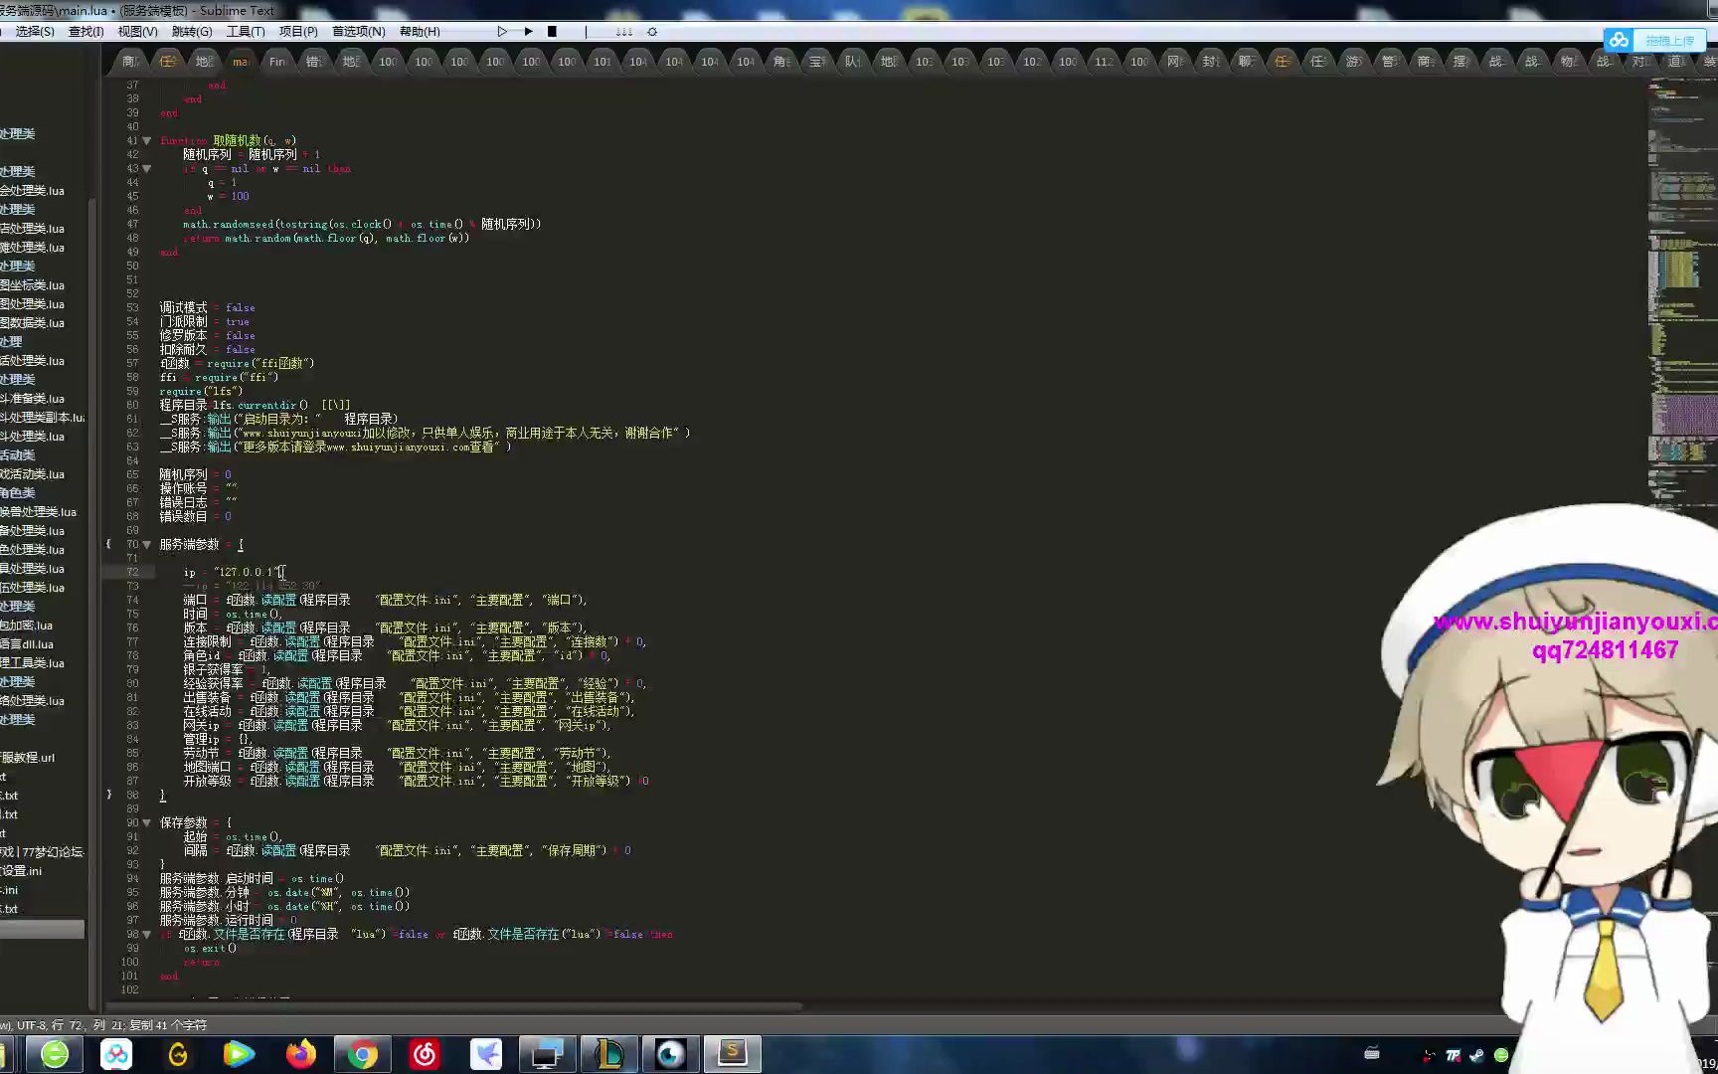
Task: Click the keyboard icon in the system tray
Action: (1372, 1054)
